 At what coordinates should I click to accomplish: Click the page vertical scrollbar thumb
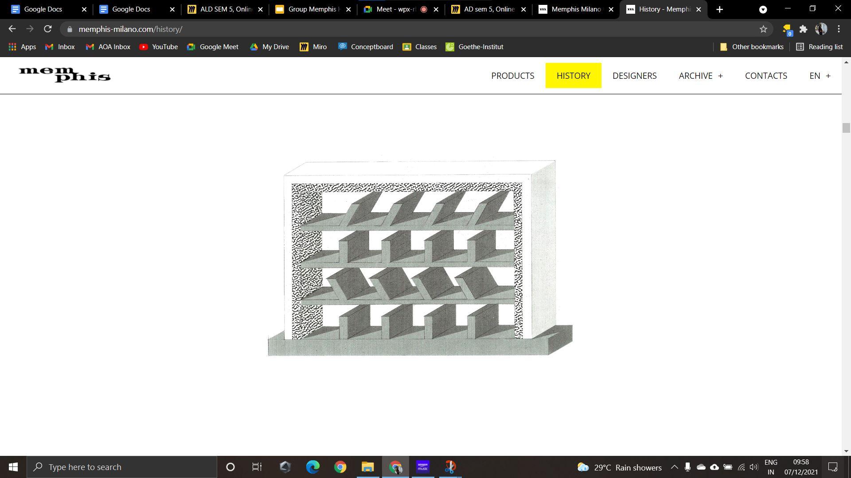pos(846,128)
